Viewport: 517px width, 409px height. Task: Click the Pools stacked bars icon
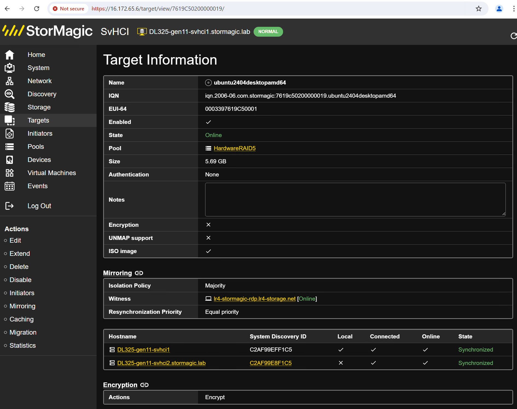click(10, 147)
